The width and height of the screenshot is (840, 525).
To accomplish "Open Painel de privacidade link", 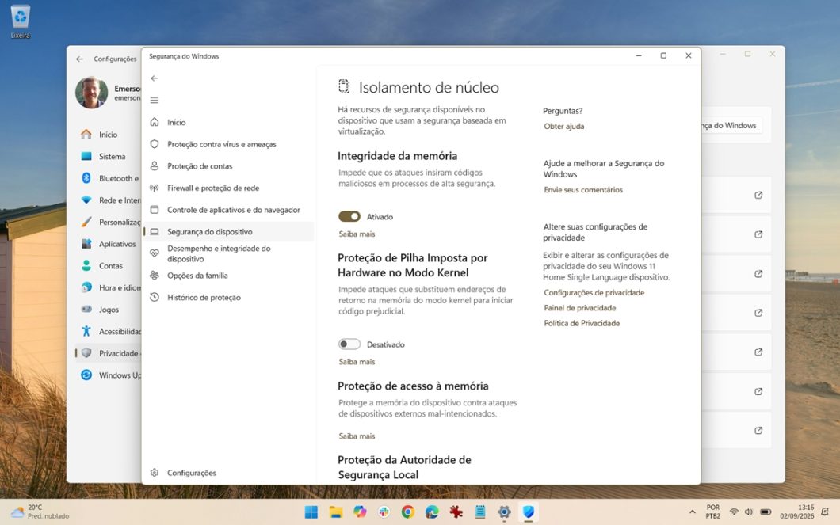I will tap(579, 308).
